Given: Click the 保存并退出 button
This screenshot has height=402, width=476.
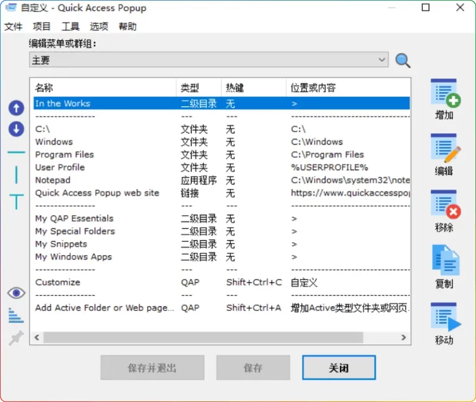Looking at the screenshot, I should [152, 368].
